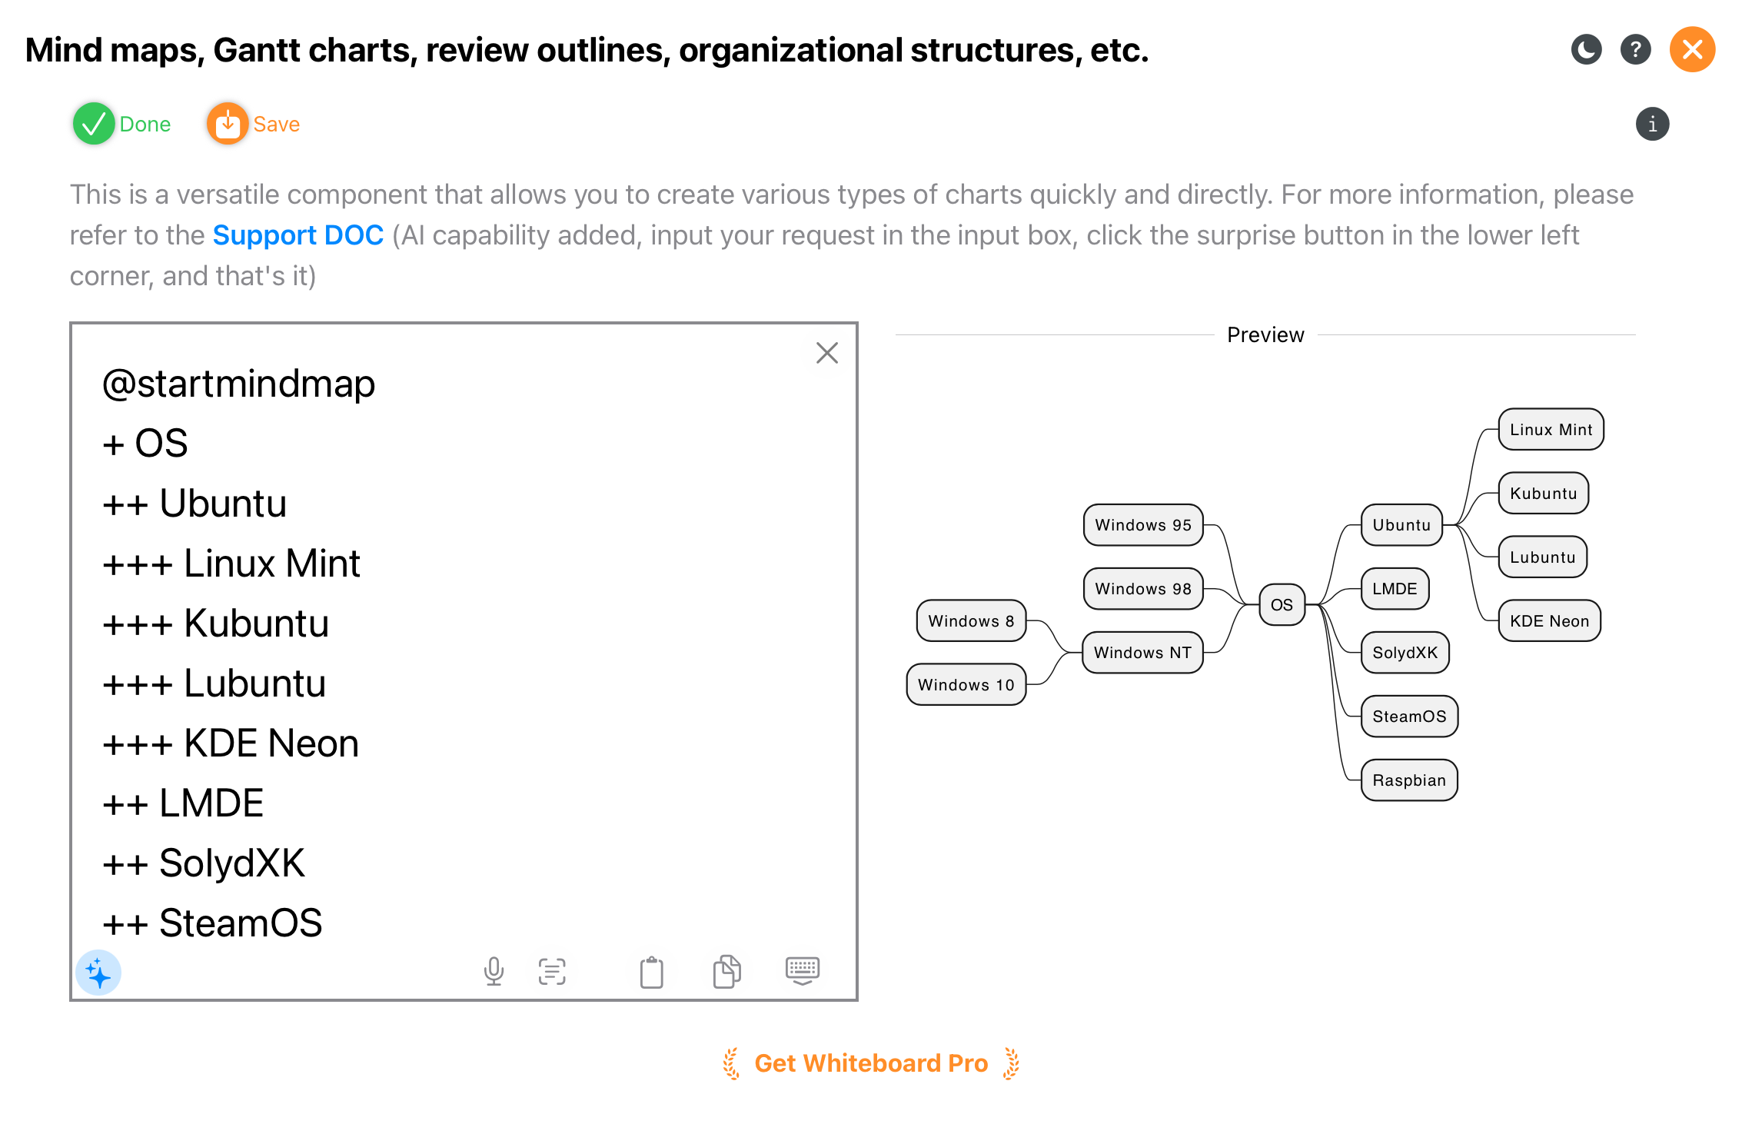Click the Done button
1742x1144 pixels.
click(x=123, y=124)
